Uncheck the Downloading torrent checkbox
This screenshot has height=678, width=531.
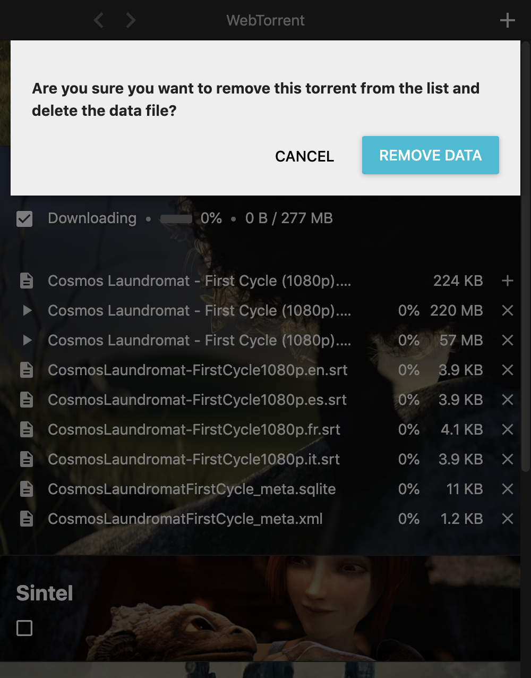pos(24,218)
